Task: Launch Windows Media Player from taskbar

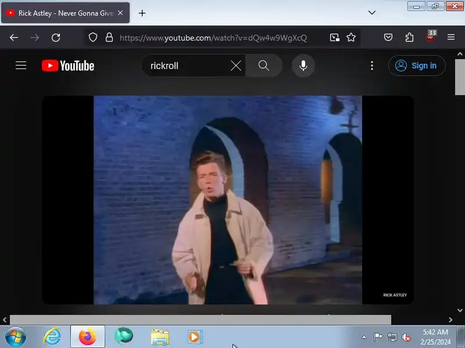Action: point(195,337)
